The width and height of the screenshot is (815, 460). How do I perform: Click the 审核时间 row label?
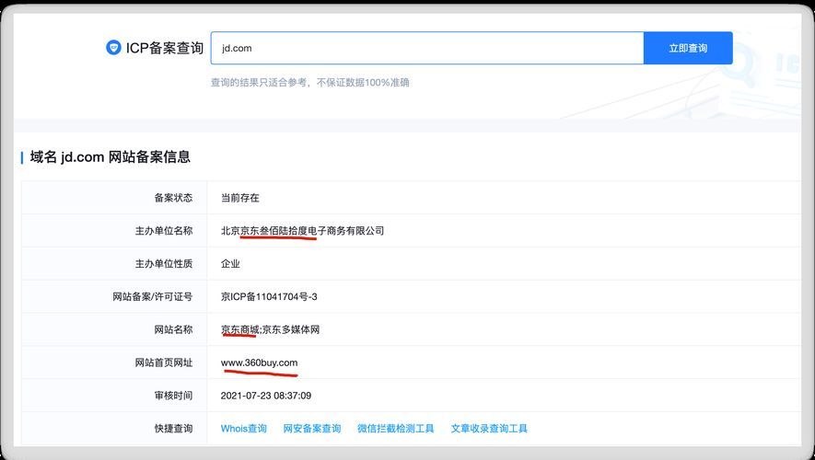coord(174,396)
